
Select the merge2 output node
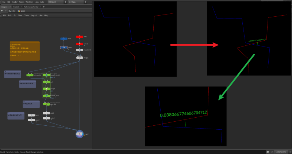coord(80,134)
